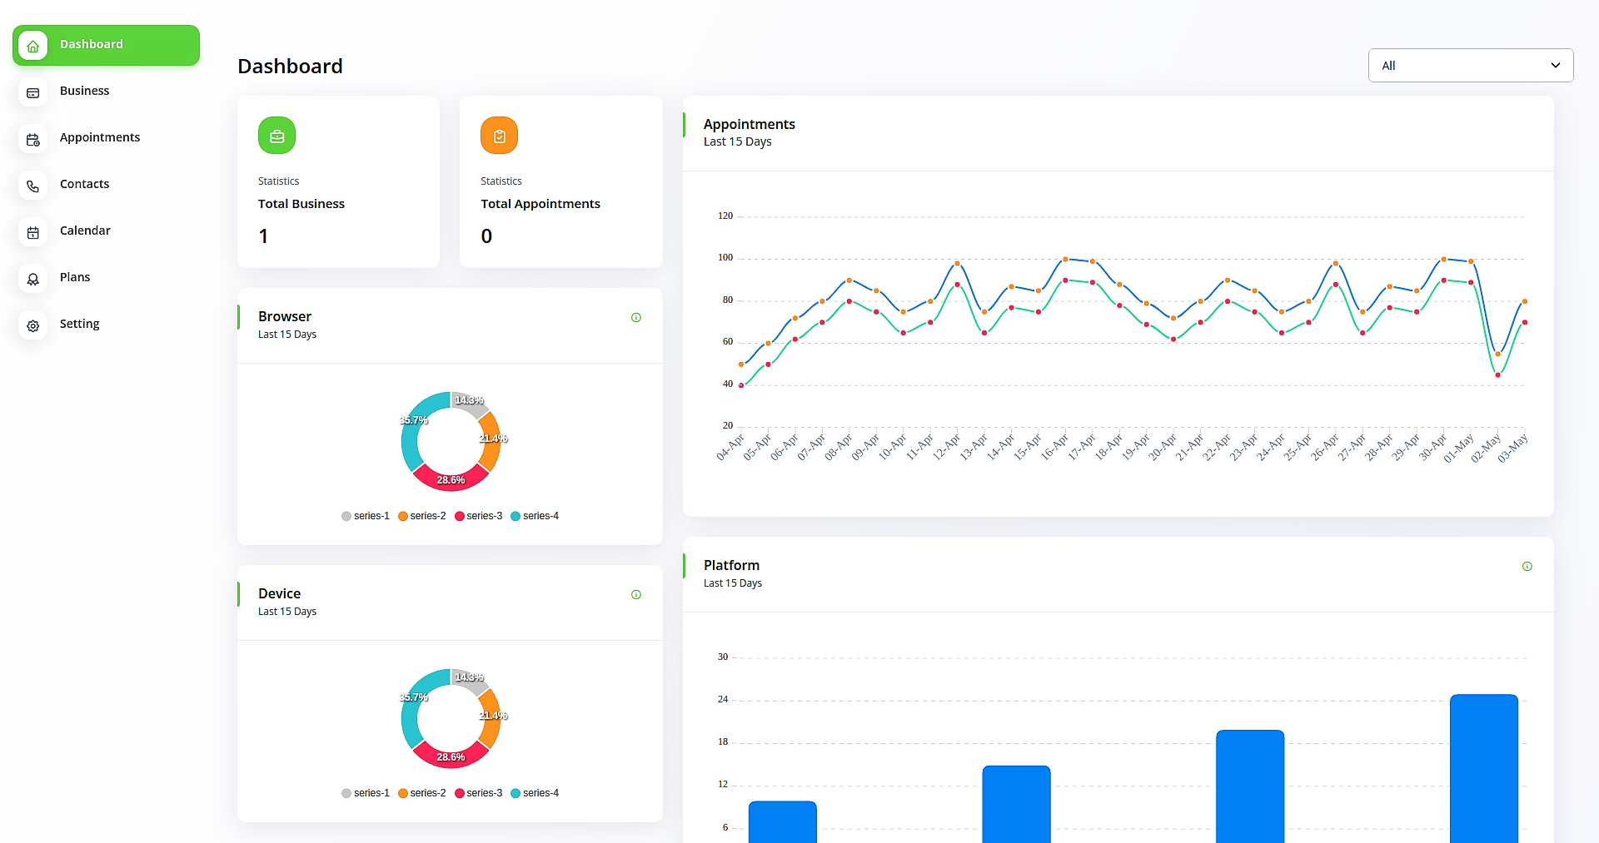Open the All filter dropdown

point(1471,65)
